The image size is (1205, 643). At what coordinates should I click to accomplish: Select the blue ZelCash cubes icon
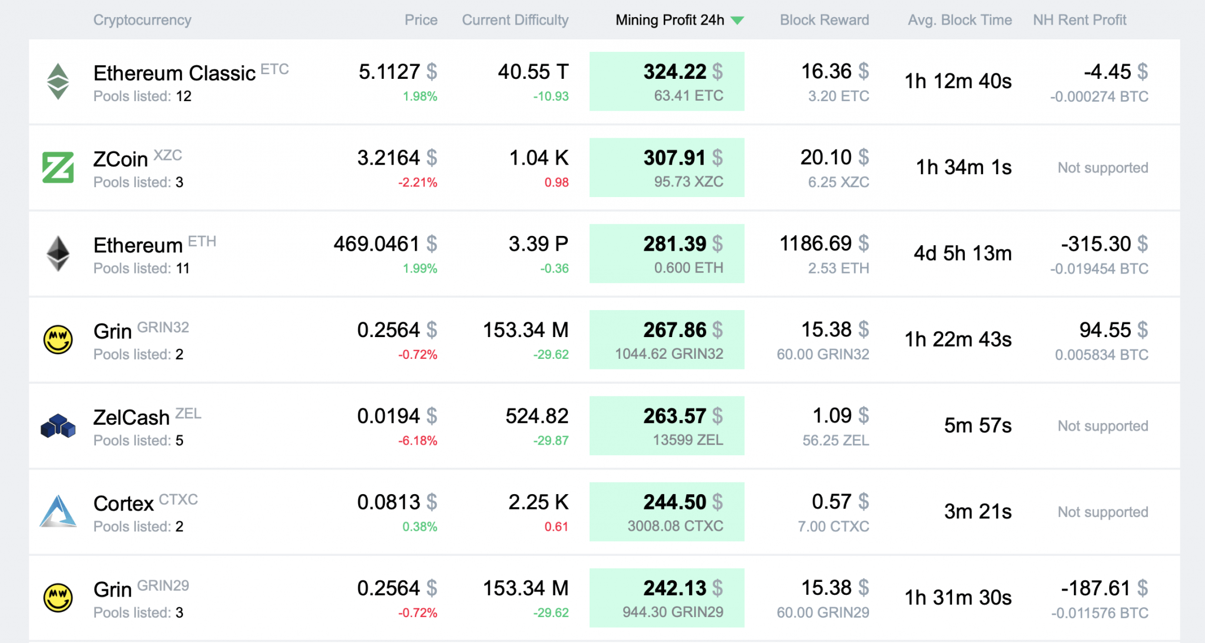click(59, 425)
